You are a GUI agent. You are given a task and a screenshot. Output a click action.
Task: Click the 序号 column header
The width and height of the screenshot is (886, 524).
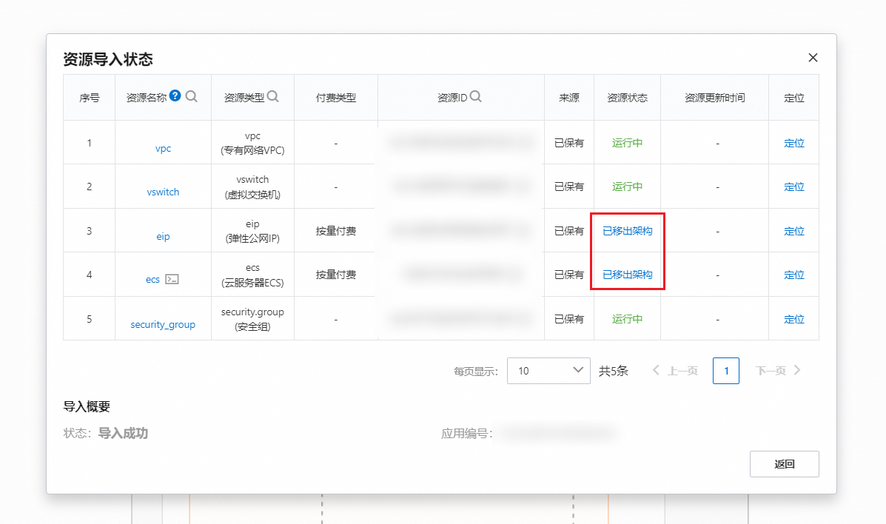[90, 98]
